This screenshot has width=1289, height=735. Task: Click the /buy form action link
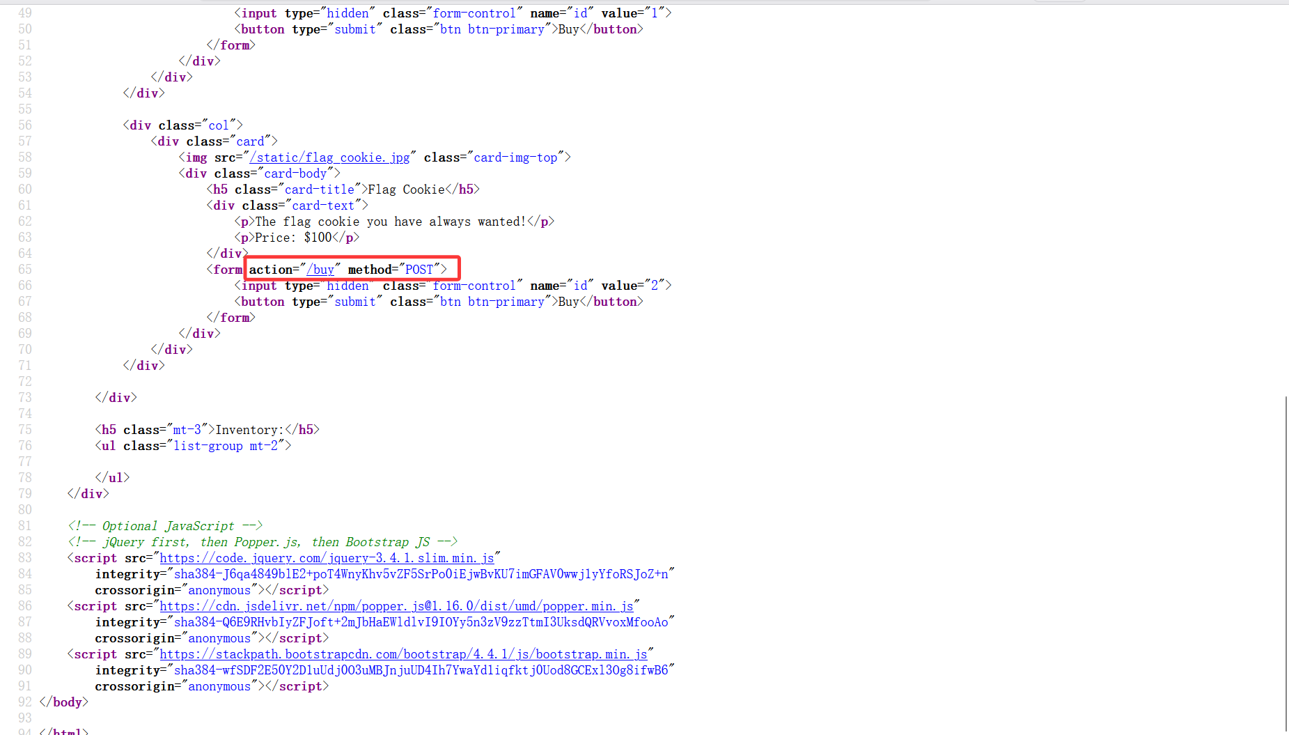point(320,270)
